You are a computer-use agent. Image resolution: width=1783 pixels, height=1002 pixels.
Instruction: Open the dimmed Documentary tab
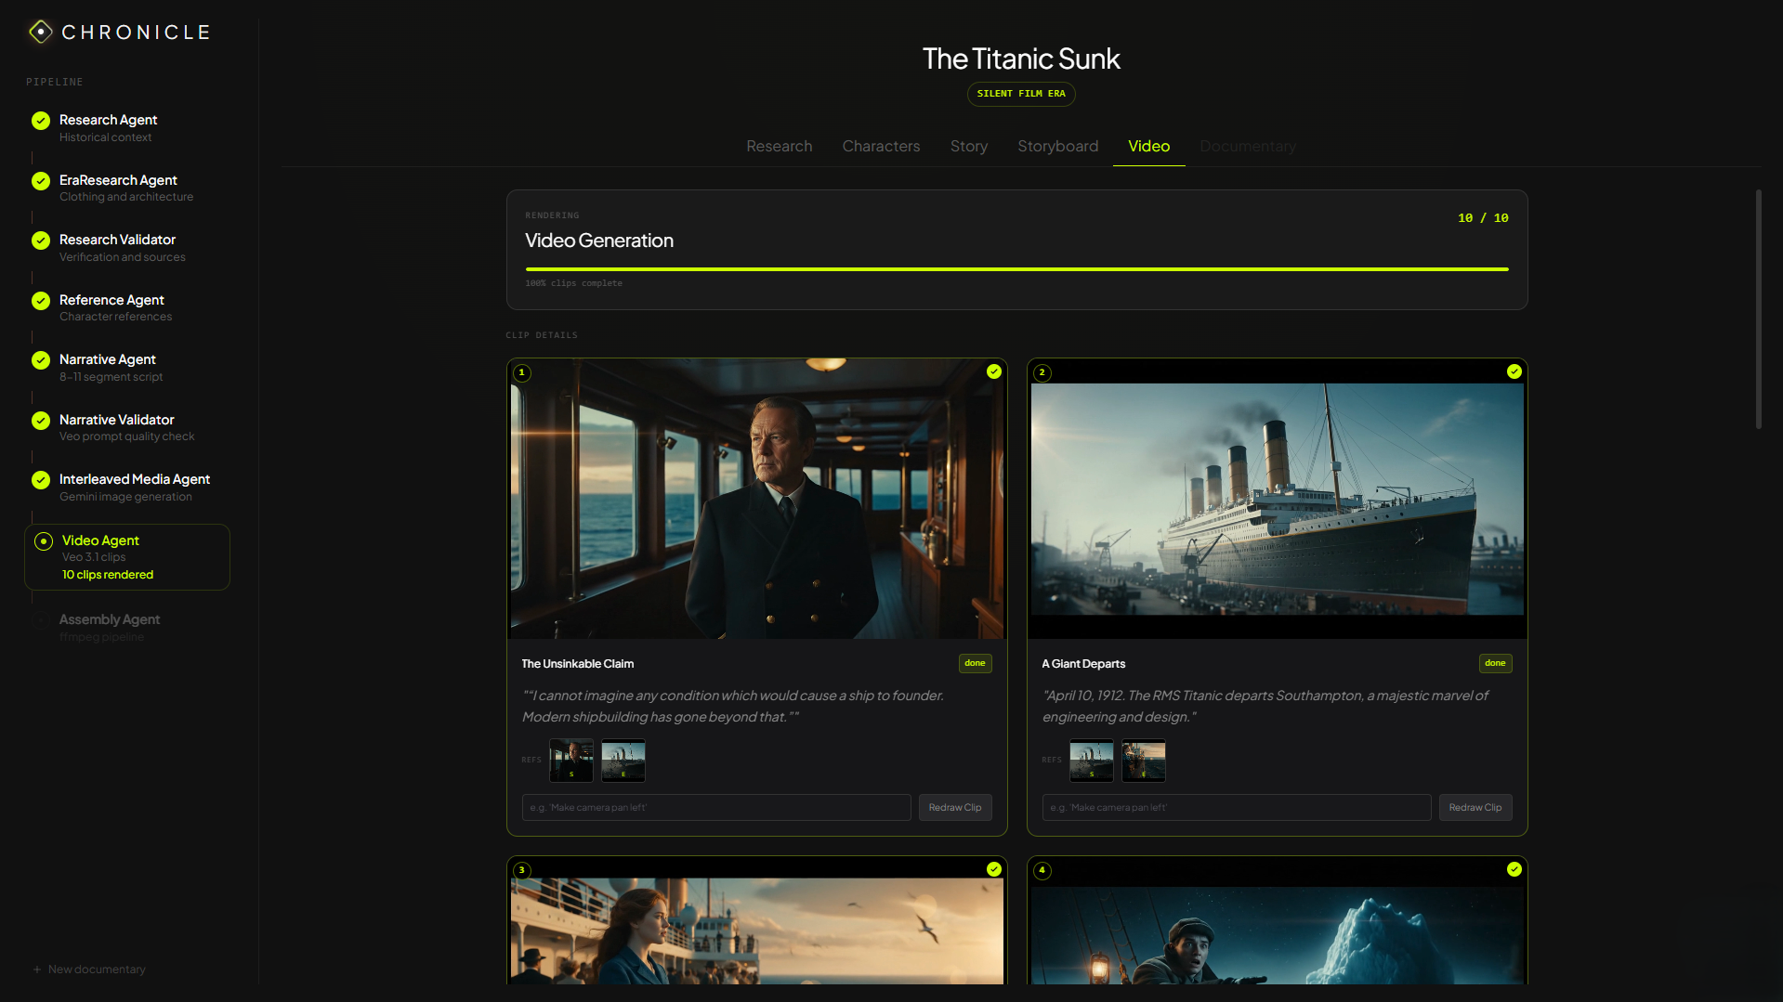tap(1247, 147)
